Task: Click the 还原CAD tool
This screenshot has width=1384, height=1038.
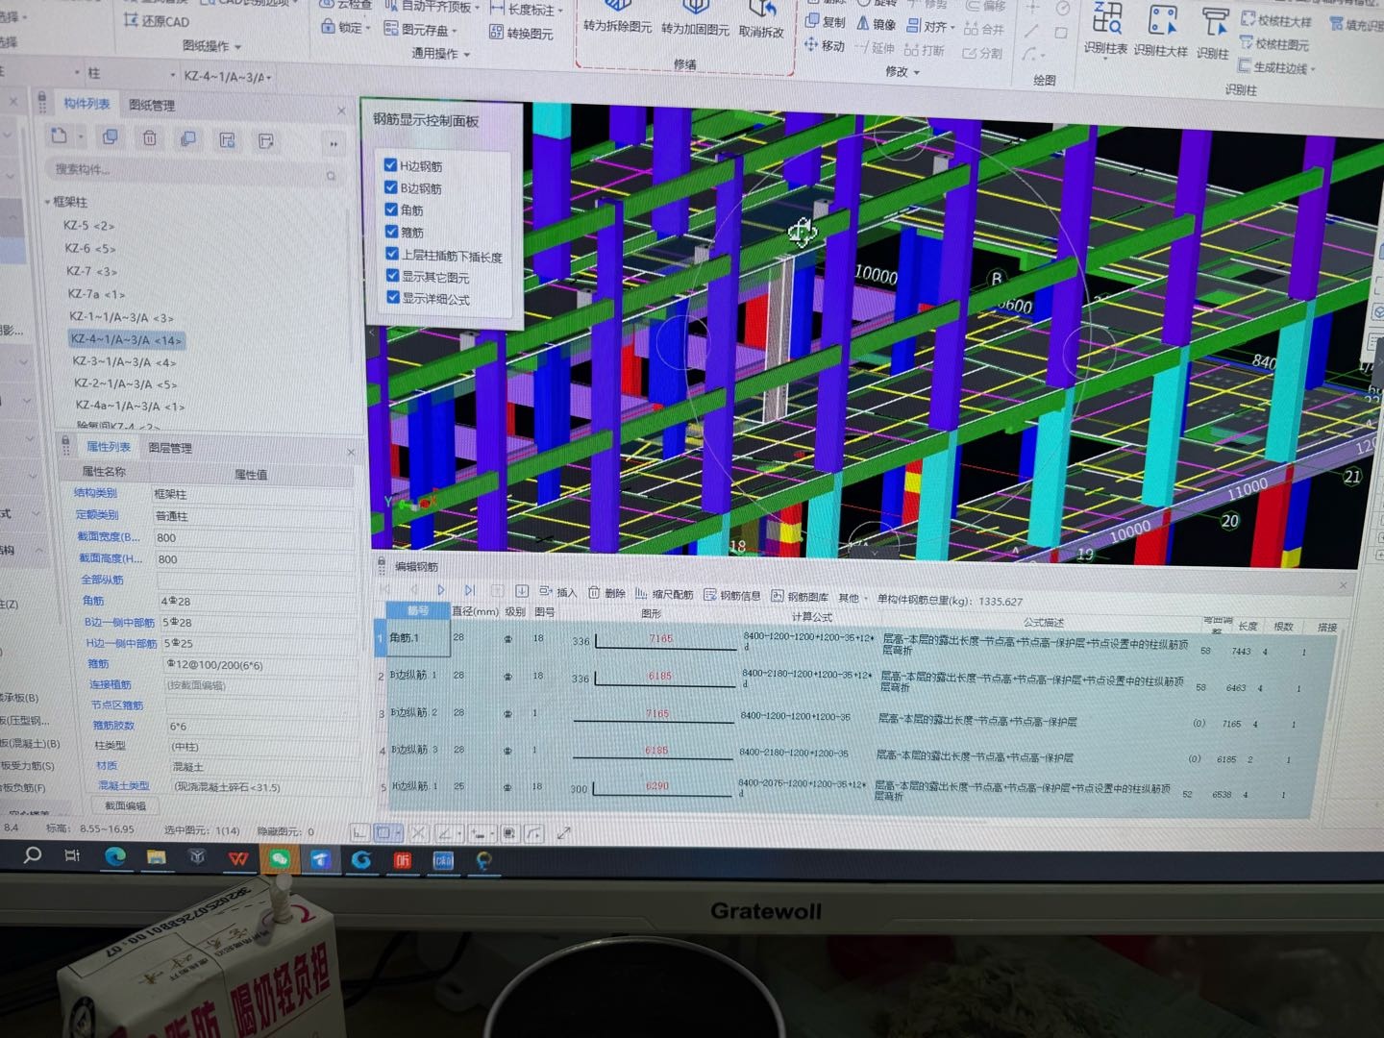Action: tap(157, 20)
